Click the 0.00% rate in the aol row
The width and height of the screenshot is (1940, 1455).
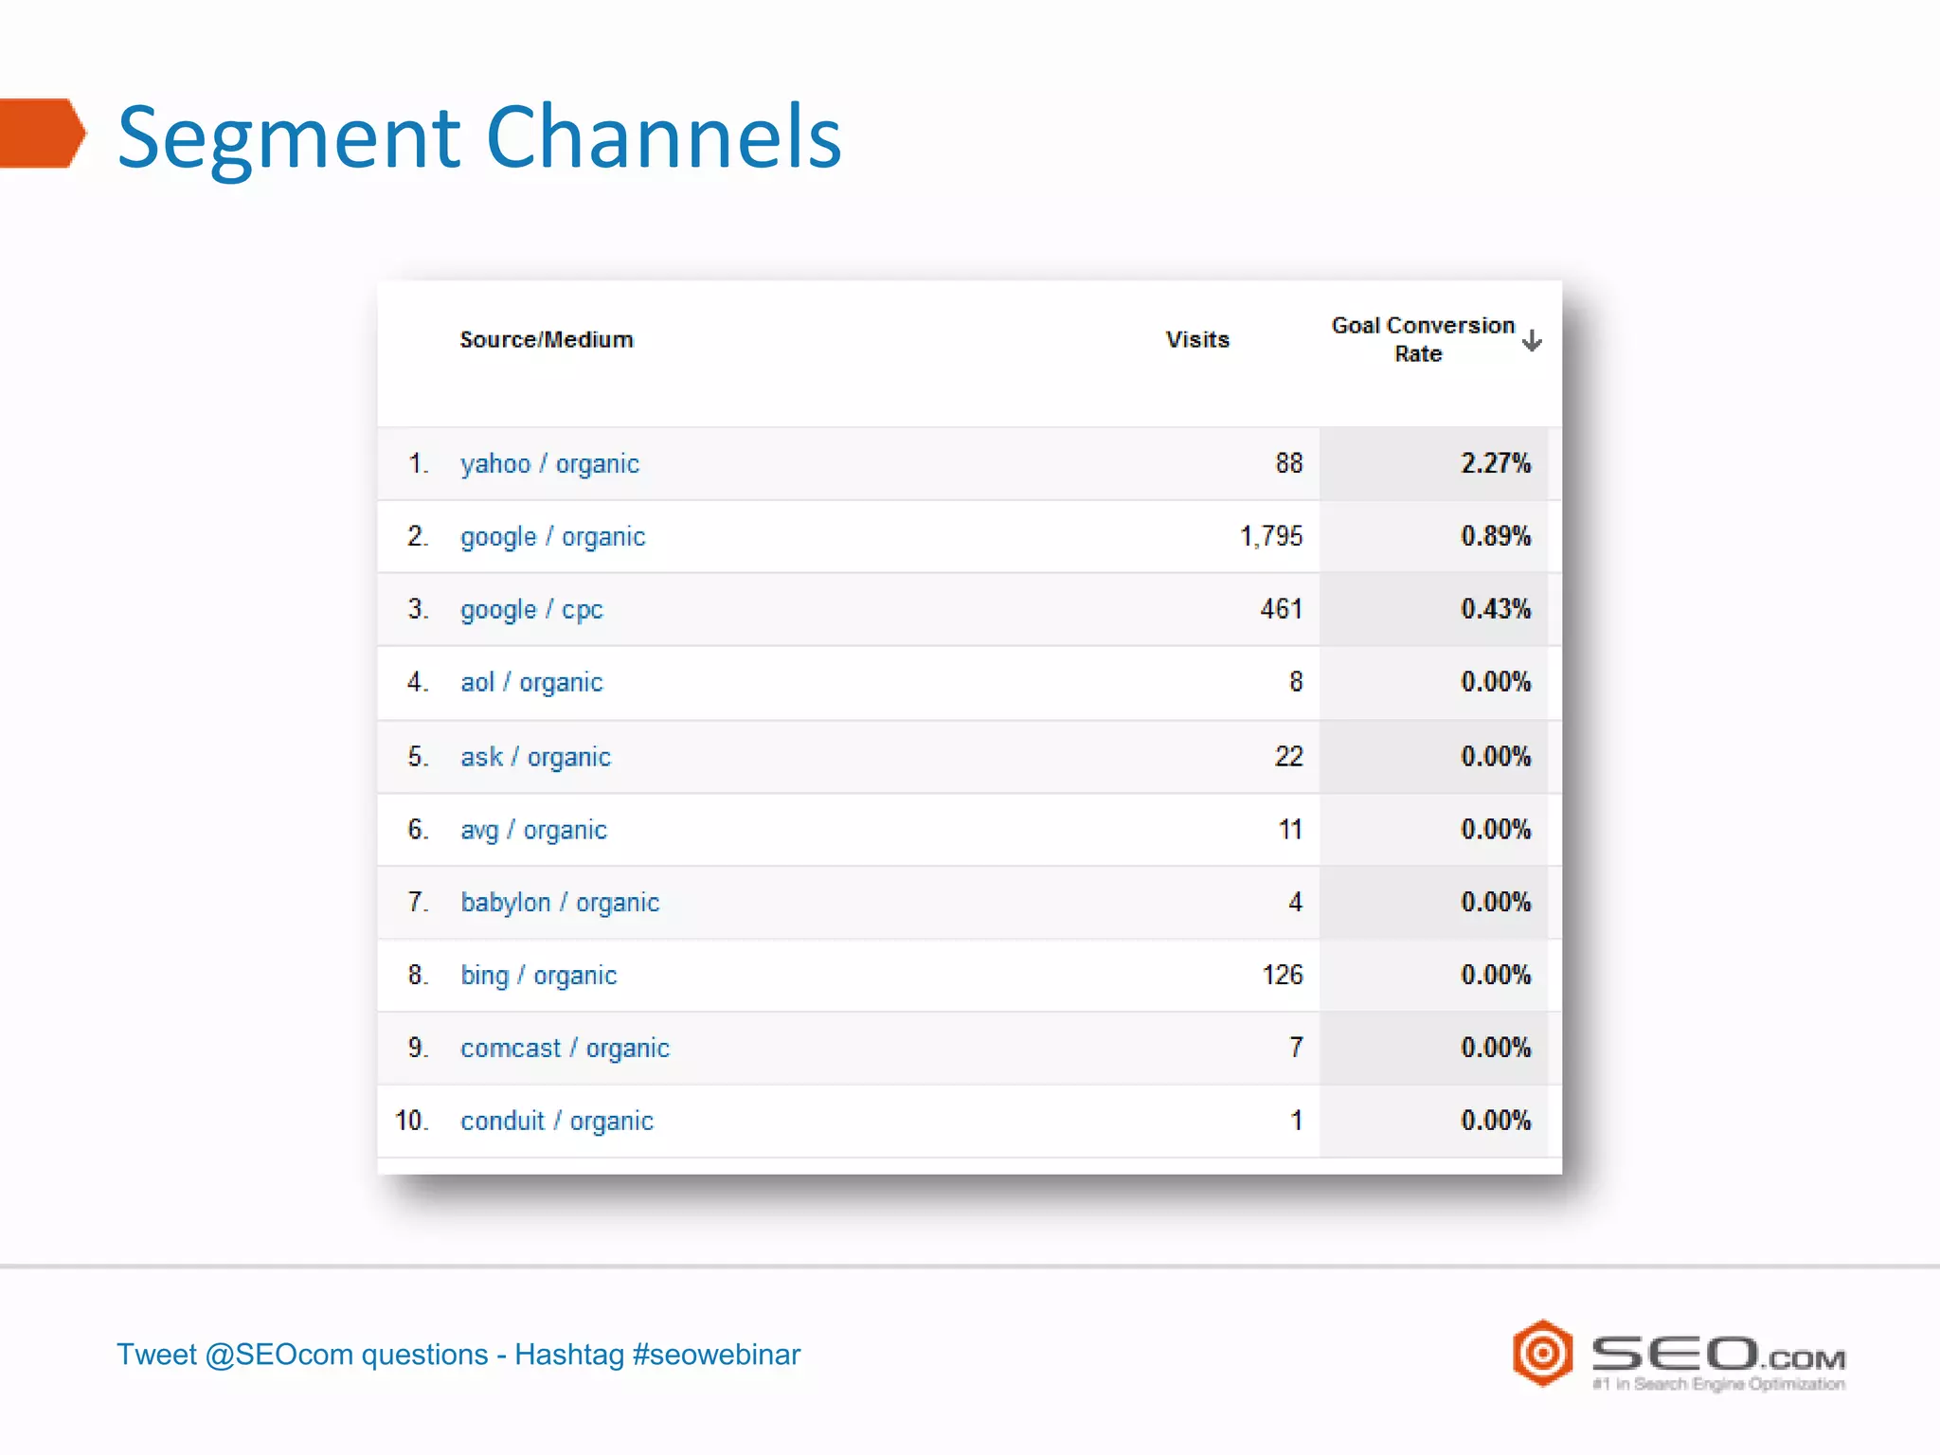1496,682
